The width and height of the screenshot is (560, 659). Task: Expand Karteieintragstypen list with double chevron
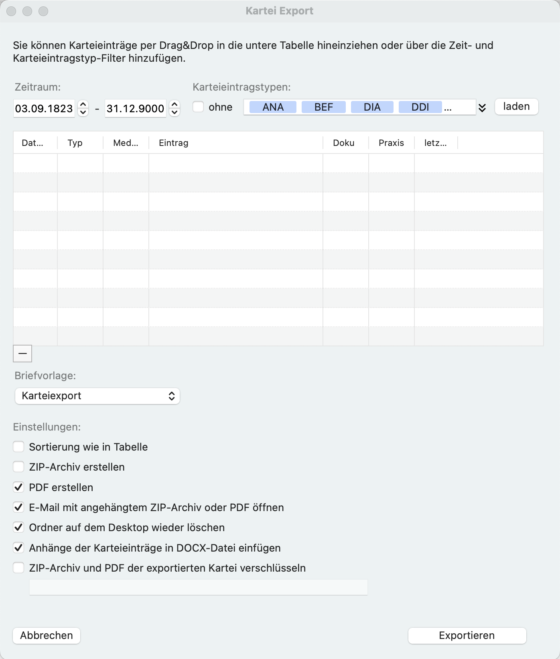click(x=482, y=107)
